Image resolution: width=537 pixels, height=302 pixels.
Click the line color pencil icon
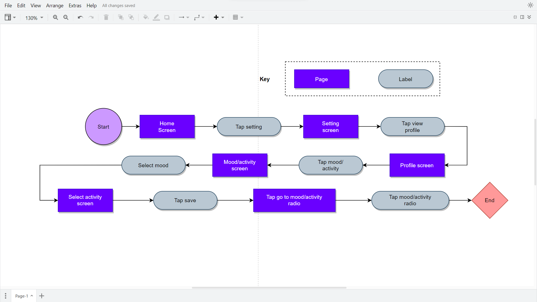click(x=156, y=17)
